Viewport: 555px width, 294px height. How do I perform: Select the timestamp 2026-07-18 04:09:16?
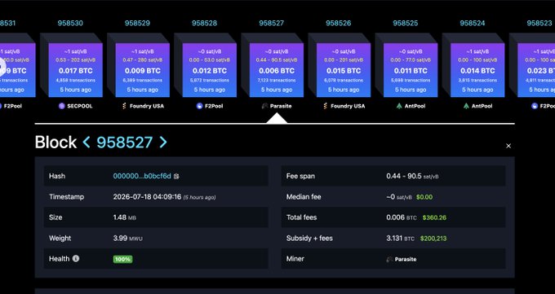(147, 197)
